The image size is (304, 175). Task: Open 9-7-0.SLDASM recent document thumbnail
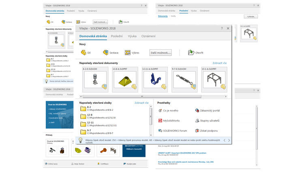184,80
